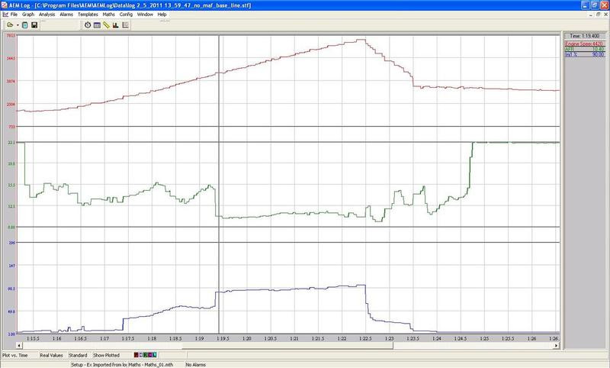Click the Time 1:19.400 readout
The image size is (610, 368).
tap(585, 36)
